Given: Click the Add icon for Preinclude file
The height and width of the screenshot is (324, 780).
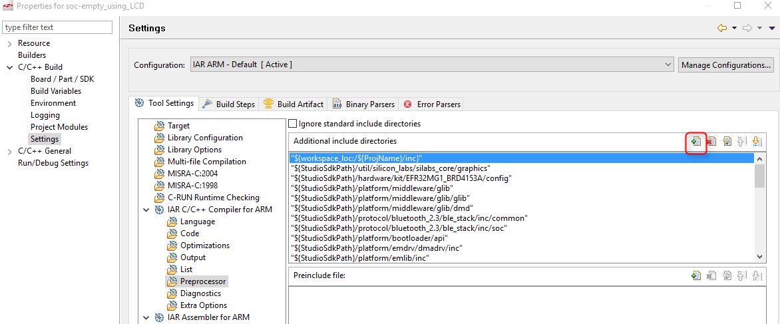Looking at the screenshot, I should (695, 275).
